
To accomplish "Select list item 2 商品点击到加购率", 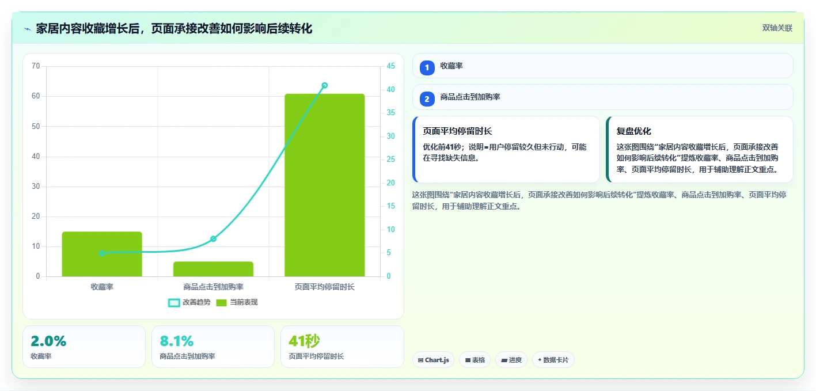I will click(603, 97).
